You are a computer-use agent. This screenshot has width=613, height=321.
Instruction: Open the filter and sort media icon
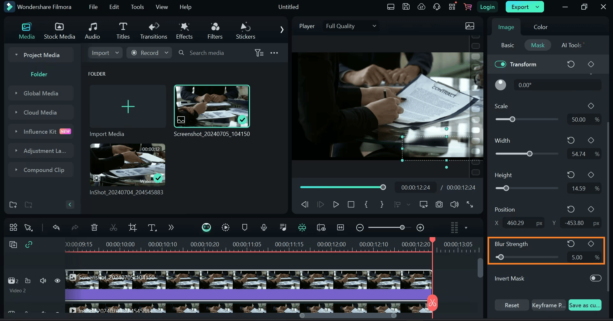click(x=259, y=53)
